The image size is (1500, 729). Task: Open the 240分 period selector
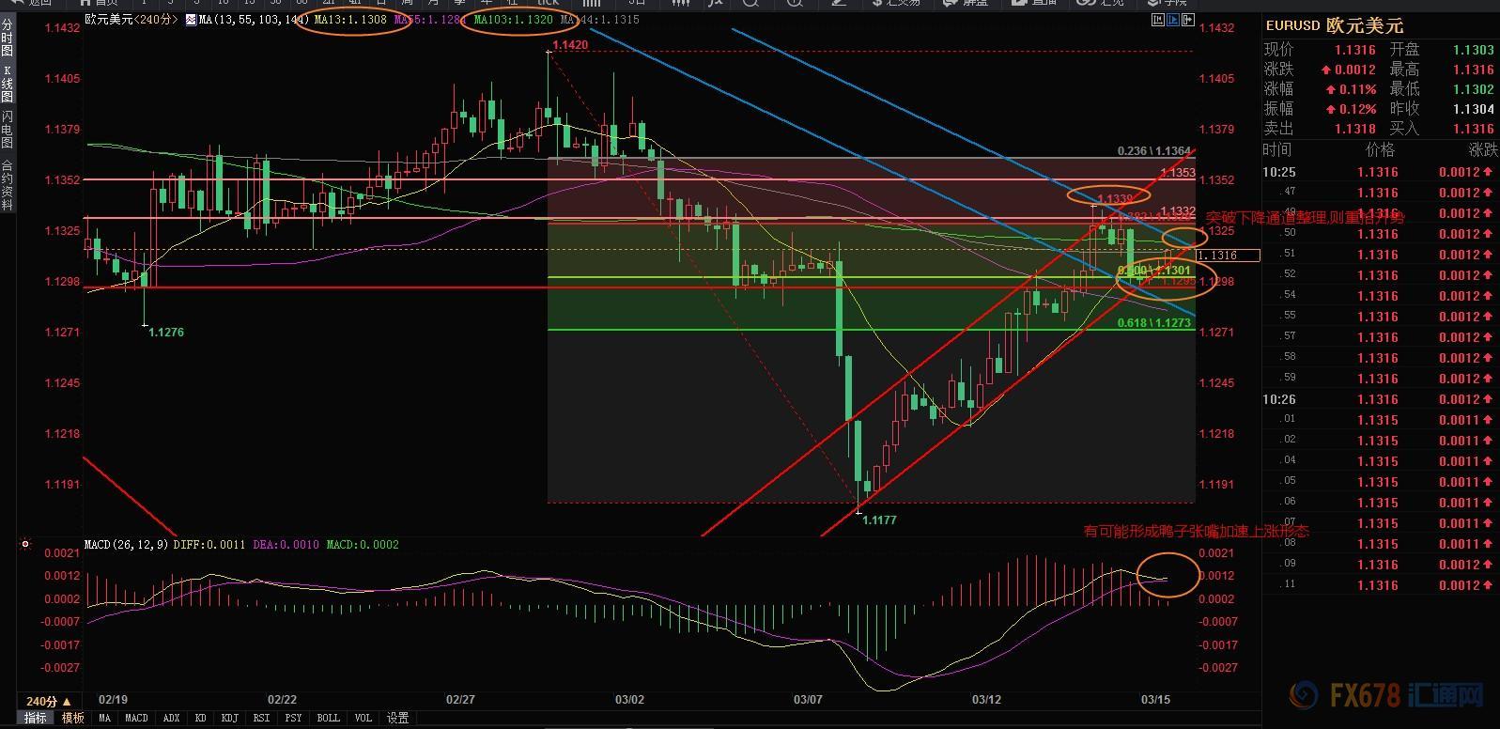click(48, 701)
